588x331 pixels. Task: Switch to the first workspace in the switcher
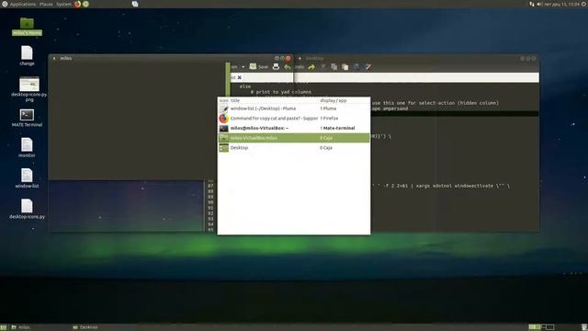[x=535, y=327]
